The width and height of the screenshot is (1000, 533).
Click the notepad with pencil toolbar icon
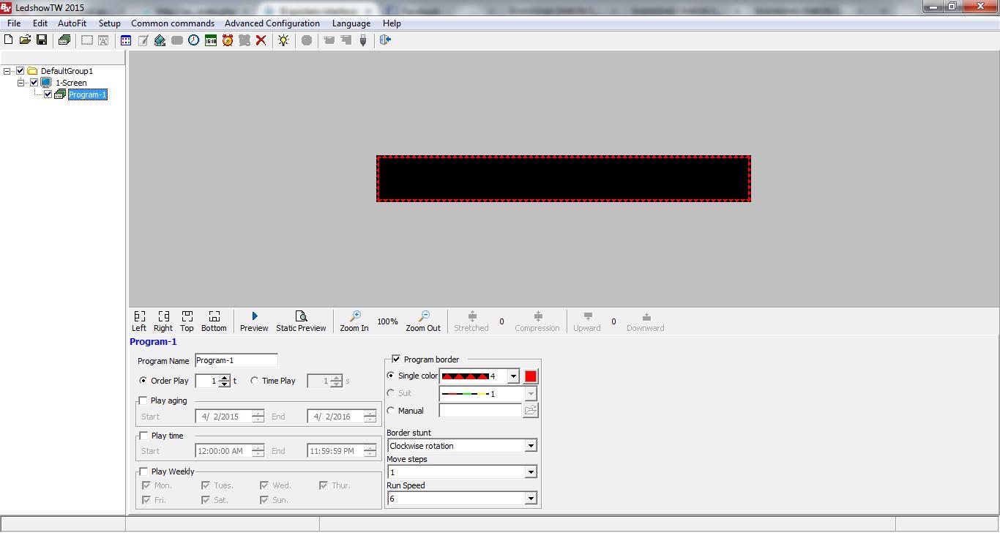pos(143,40)
